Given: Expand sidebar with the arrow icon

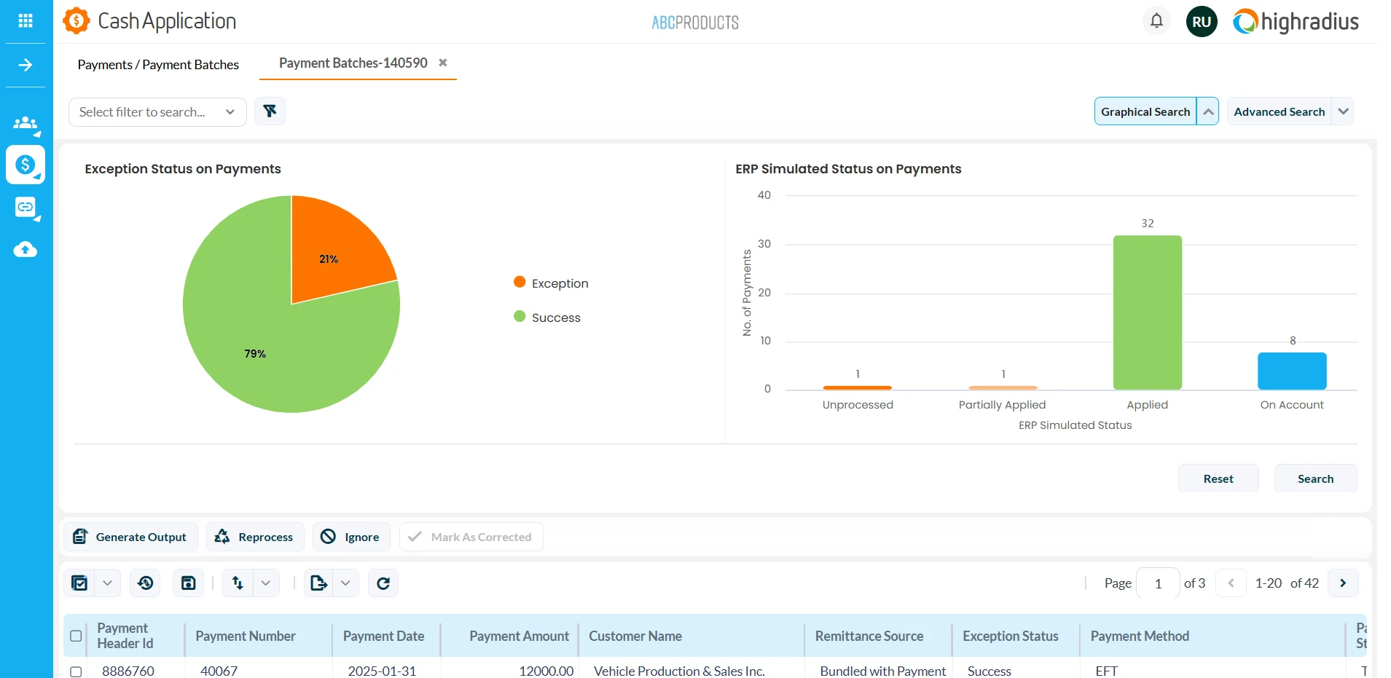Looking at the screenshot, I should coord(26,65).
